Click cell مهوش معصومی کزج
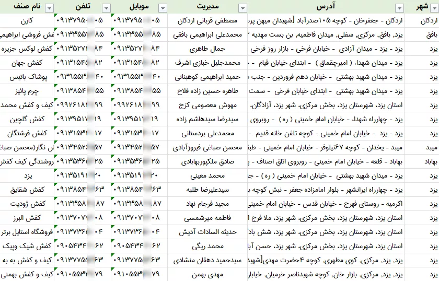439x281 pixels. [x=207, y=105]
